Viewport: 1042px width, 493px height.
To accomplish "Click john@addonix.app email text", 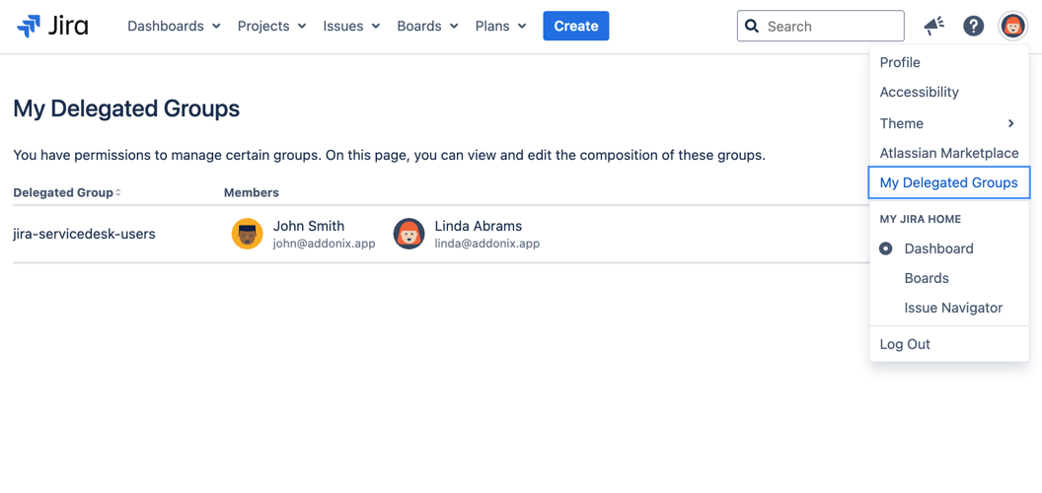I will coord(325,244).
